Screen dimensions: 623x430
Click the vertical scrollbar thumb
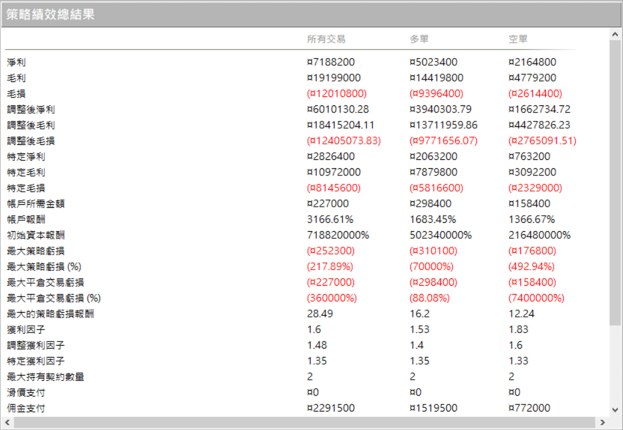615,183
